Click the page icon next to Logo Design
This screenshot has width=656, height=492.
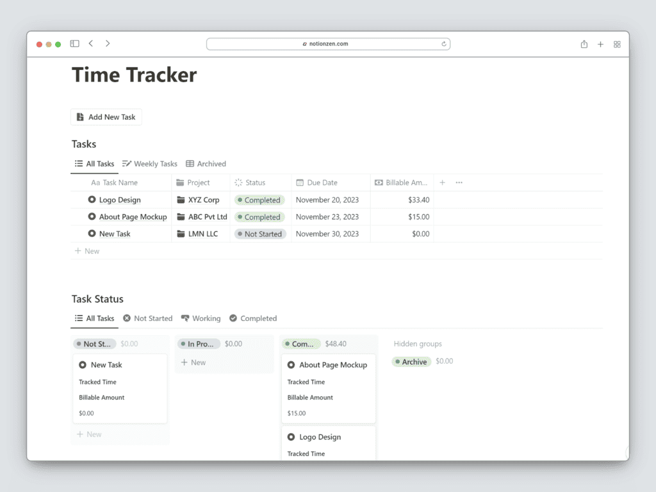pos(92,199)
